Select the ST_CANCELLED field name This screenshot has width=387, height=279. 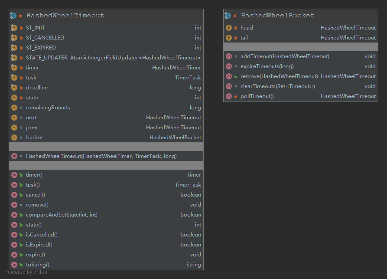pos(45,38)
